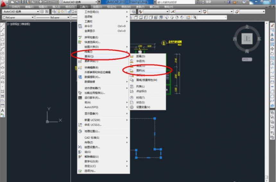Click the Help question mark icon
The image size is (276, 182).
pos(244,2)
